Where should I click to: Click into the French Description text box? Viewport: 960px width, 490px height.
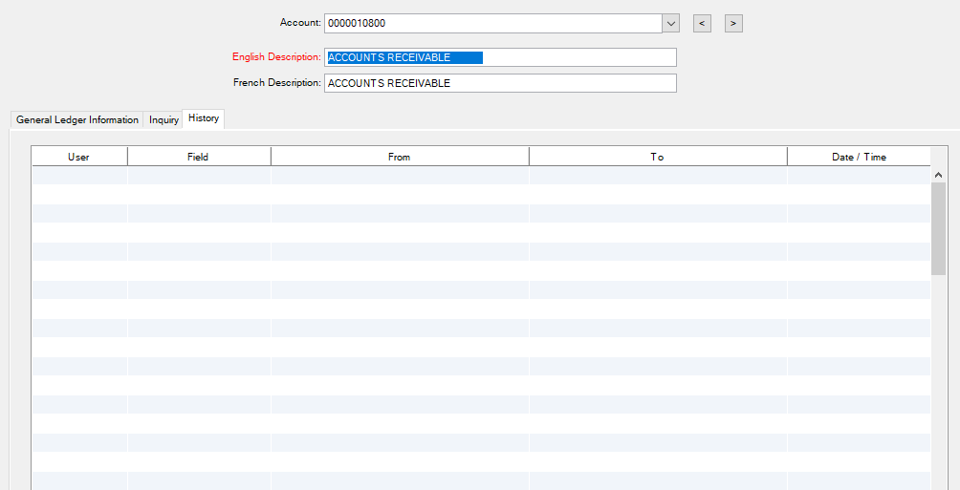tap(500, 83)
